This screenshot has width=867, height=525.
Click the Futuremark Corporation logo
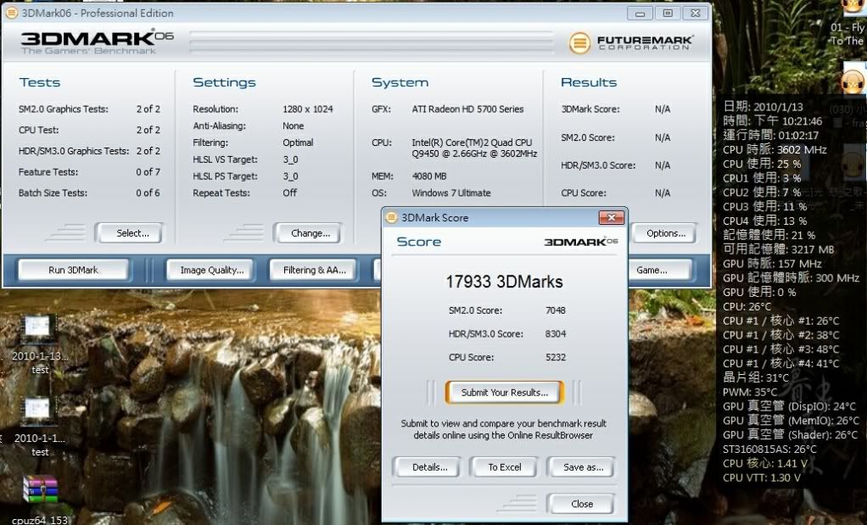click(630, 43)
